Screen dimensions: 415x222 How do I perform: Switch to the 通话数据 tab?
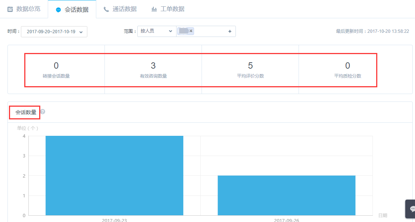pyautogui.click(x=120, y=9)
